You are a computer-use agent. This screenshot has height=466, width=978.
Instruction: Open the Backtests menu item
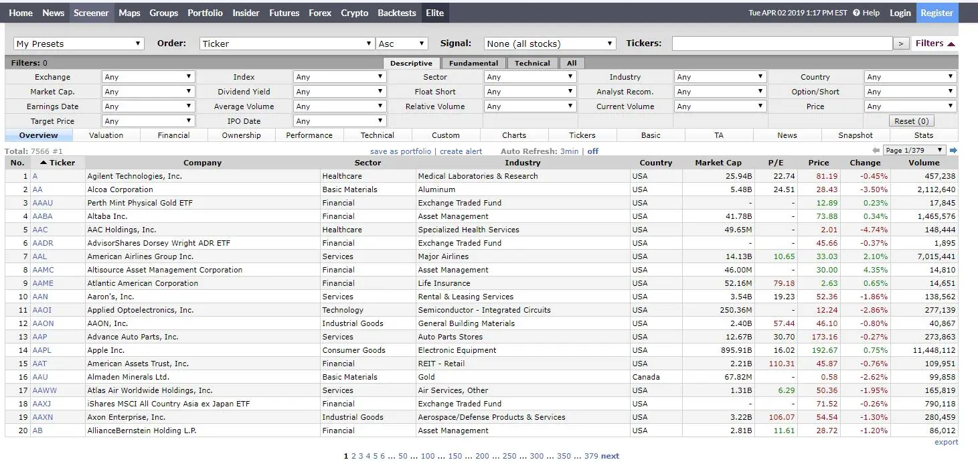pyautogui.click(x=396, y=13)
